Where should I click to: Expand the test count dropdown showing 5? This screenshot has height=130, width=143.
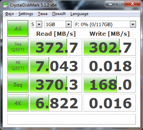(39, 24)
